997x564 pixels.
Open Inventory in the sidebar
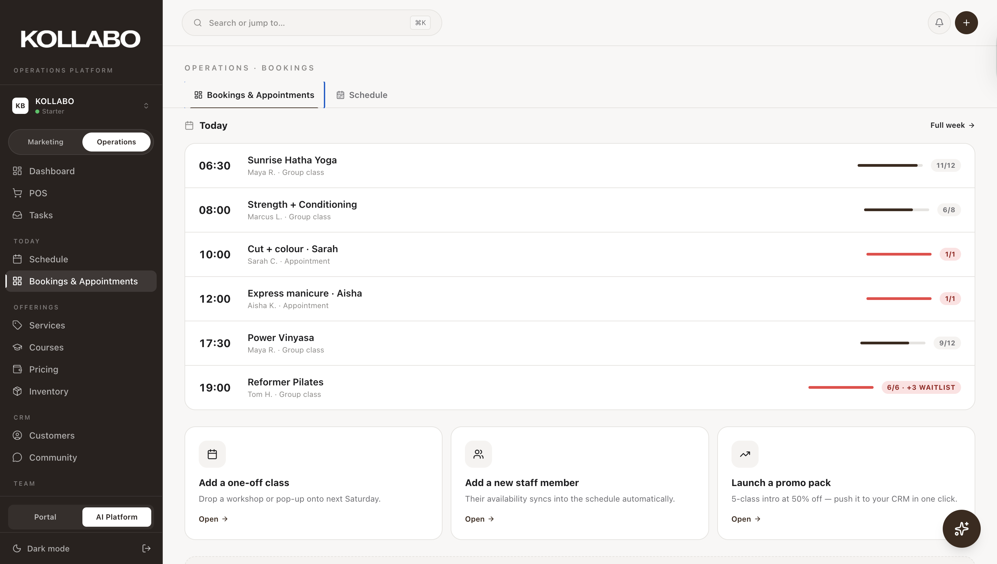click(48, 391)
